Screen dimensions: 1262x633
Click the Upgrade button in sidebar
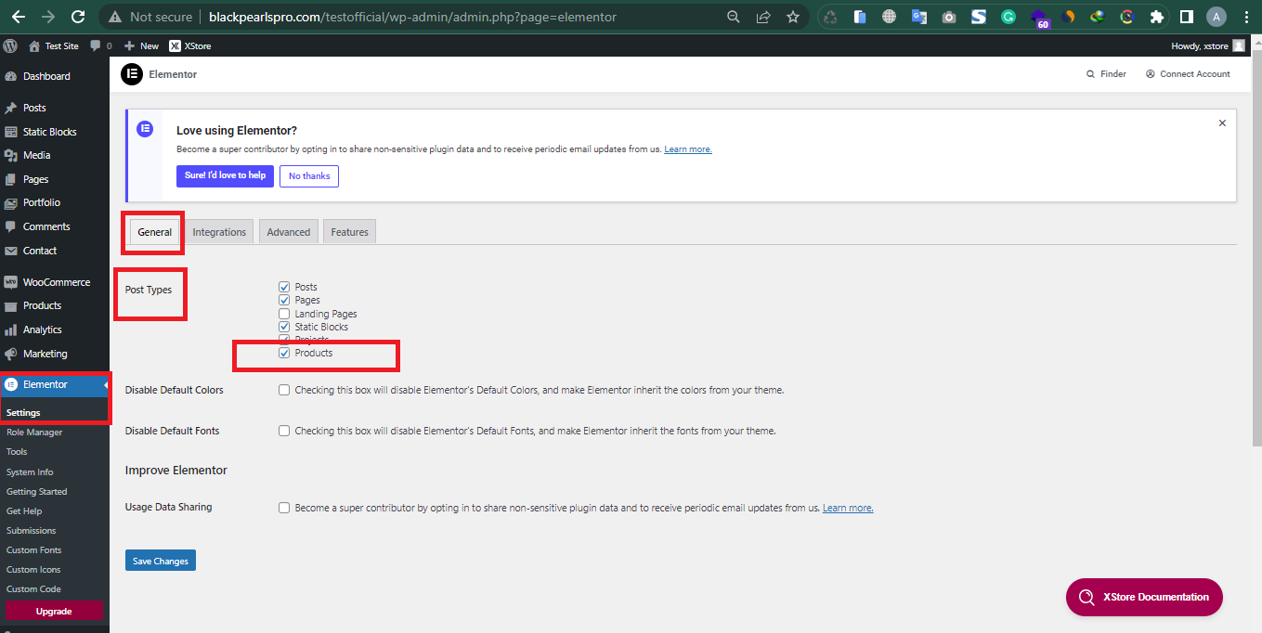pos(54,611)
